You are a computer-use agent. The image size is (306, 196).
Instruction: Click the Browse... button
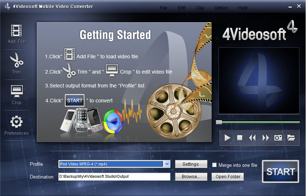(x=191, y=177)
